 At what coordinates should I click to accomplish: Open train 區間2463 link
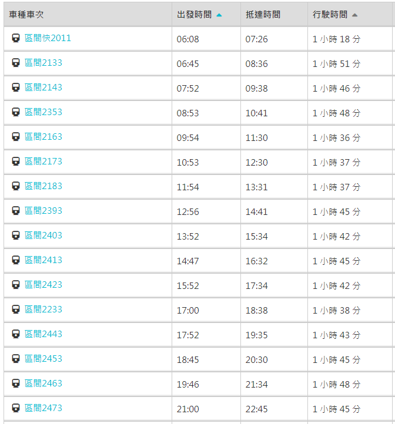pos(43,383)
